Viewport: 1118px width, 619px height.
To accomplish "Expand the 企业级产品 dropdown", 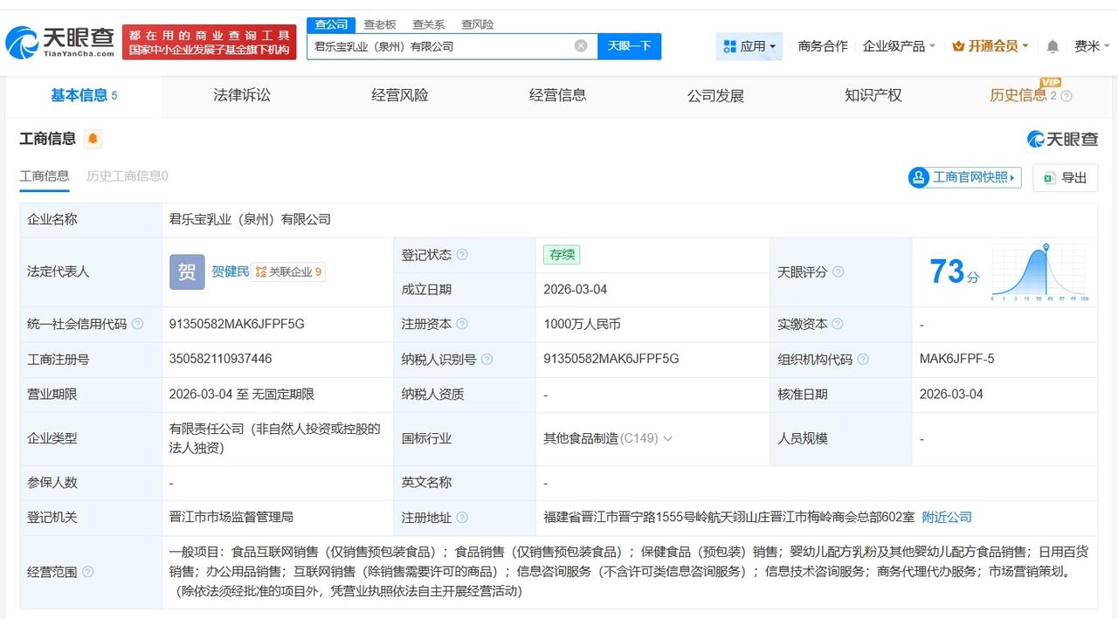I will pyautogui.click(x=893, y=45).
